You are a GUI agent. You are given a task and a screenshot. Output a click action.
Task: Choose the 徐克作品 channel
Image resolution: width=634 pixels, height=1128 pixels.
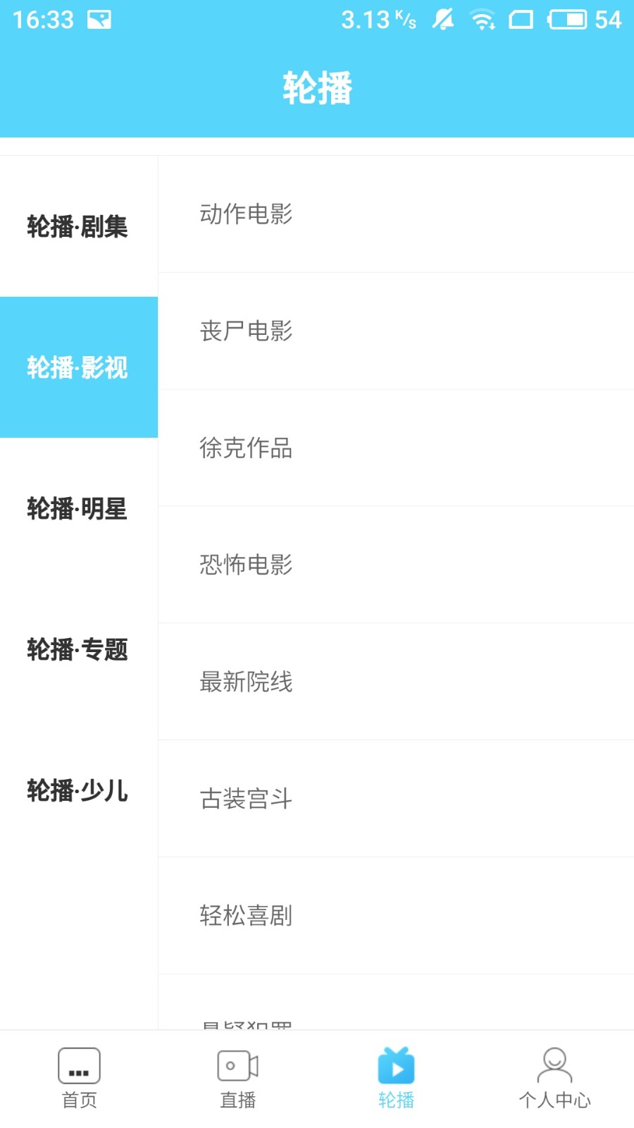click(x=396, y=448)
